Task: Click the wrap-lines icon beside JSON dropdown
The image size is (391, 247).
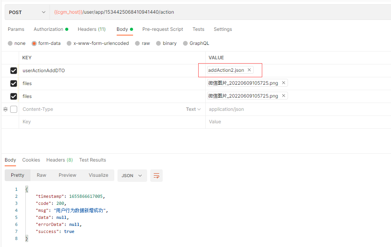Action: (156, 176)
